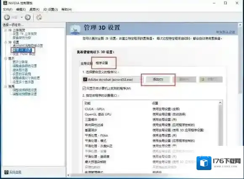The image size is (244, 179).
Task: Switch to the 全局设置 tab
Action: pyautogui.click(x=86, y=63)
